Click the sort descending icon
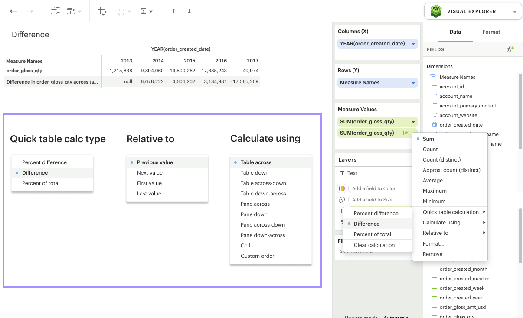Screen dimensions: 523x318 pos(192,11)
